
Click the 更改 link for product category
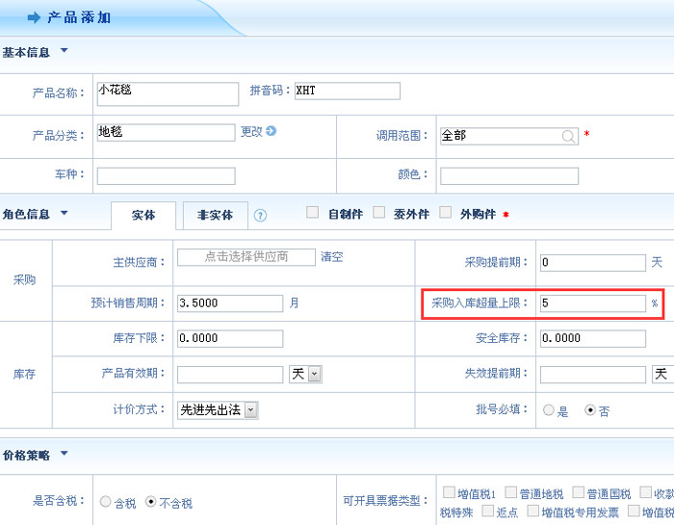251,131
